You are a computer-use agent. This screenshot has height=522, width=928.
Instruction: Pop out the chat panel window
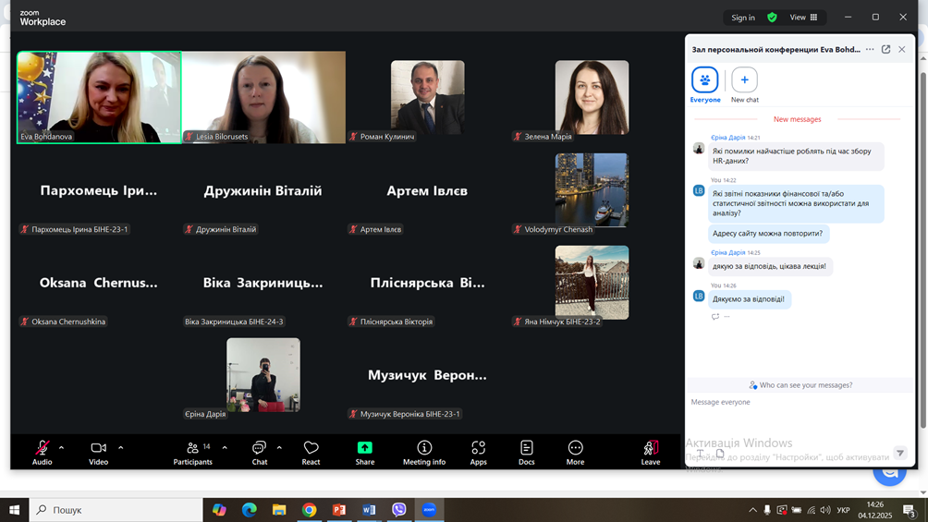point(885,50)
